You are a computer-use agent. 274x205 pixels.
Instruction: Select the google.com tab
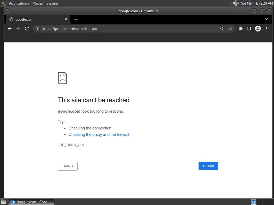[38, 19]
